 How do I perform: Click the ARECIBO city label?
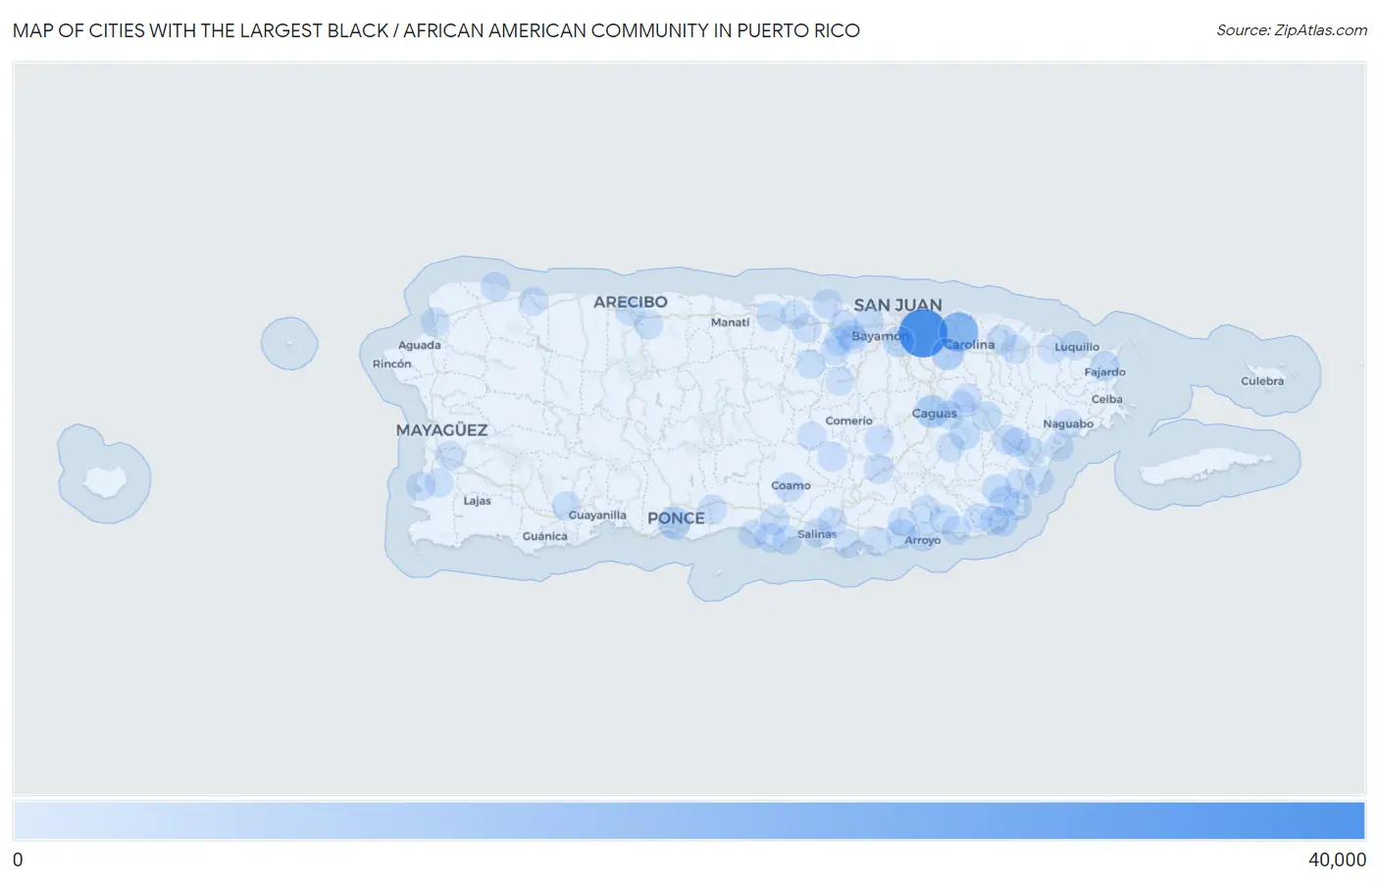(x=630, y=302)
